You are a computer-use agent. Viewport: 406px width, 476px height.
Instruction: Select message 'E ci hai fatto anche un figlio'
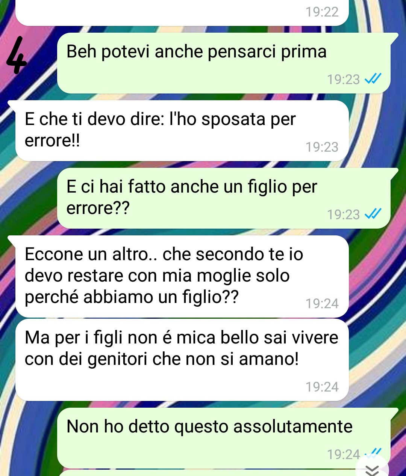(224, 198)
